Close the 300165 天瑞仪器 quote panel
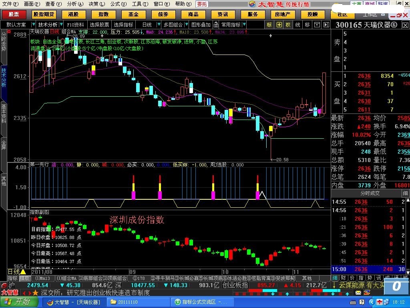The image size is (410, 308). [x=405, y=25]
